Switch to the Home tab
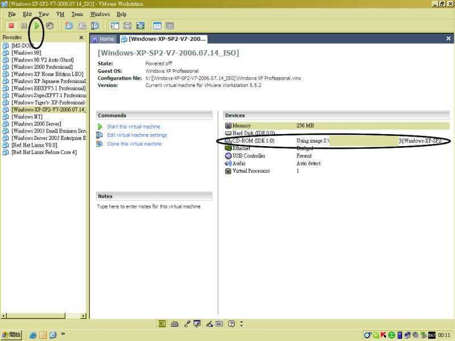This screenshot has height=341, width=455. coord(104,39)
